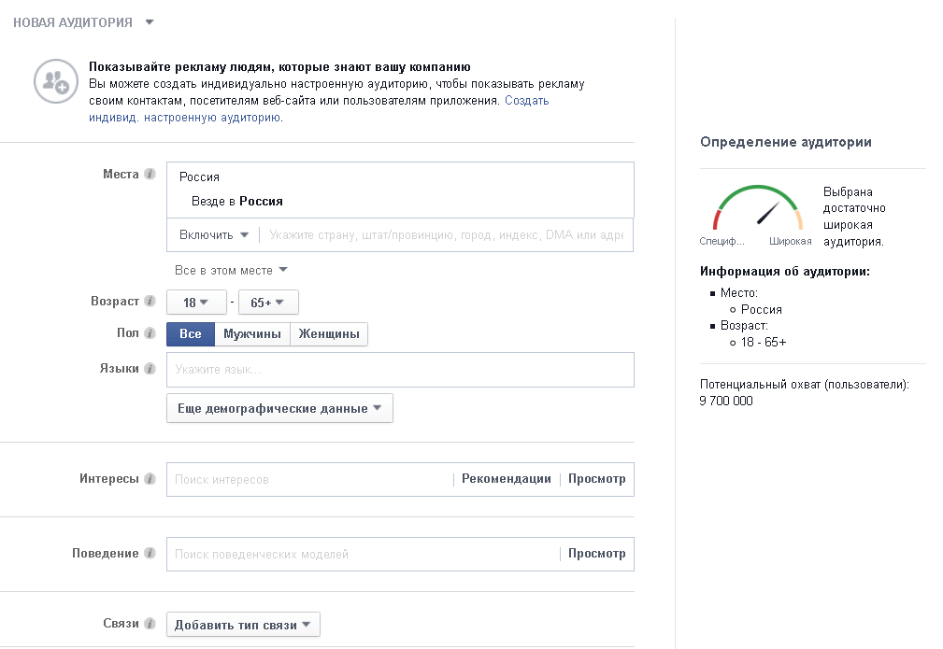
Task: Click Рекомендации in interests field
Action: pos(506,479)
